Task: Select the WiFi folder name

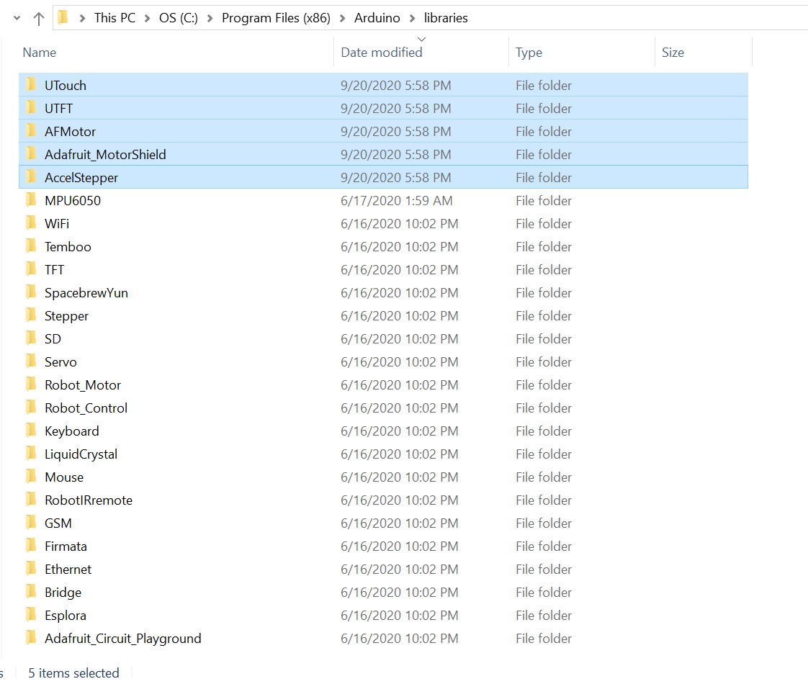Action: click(x=57, y=224)
